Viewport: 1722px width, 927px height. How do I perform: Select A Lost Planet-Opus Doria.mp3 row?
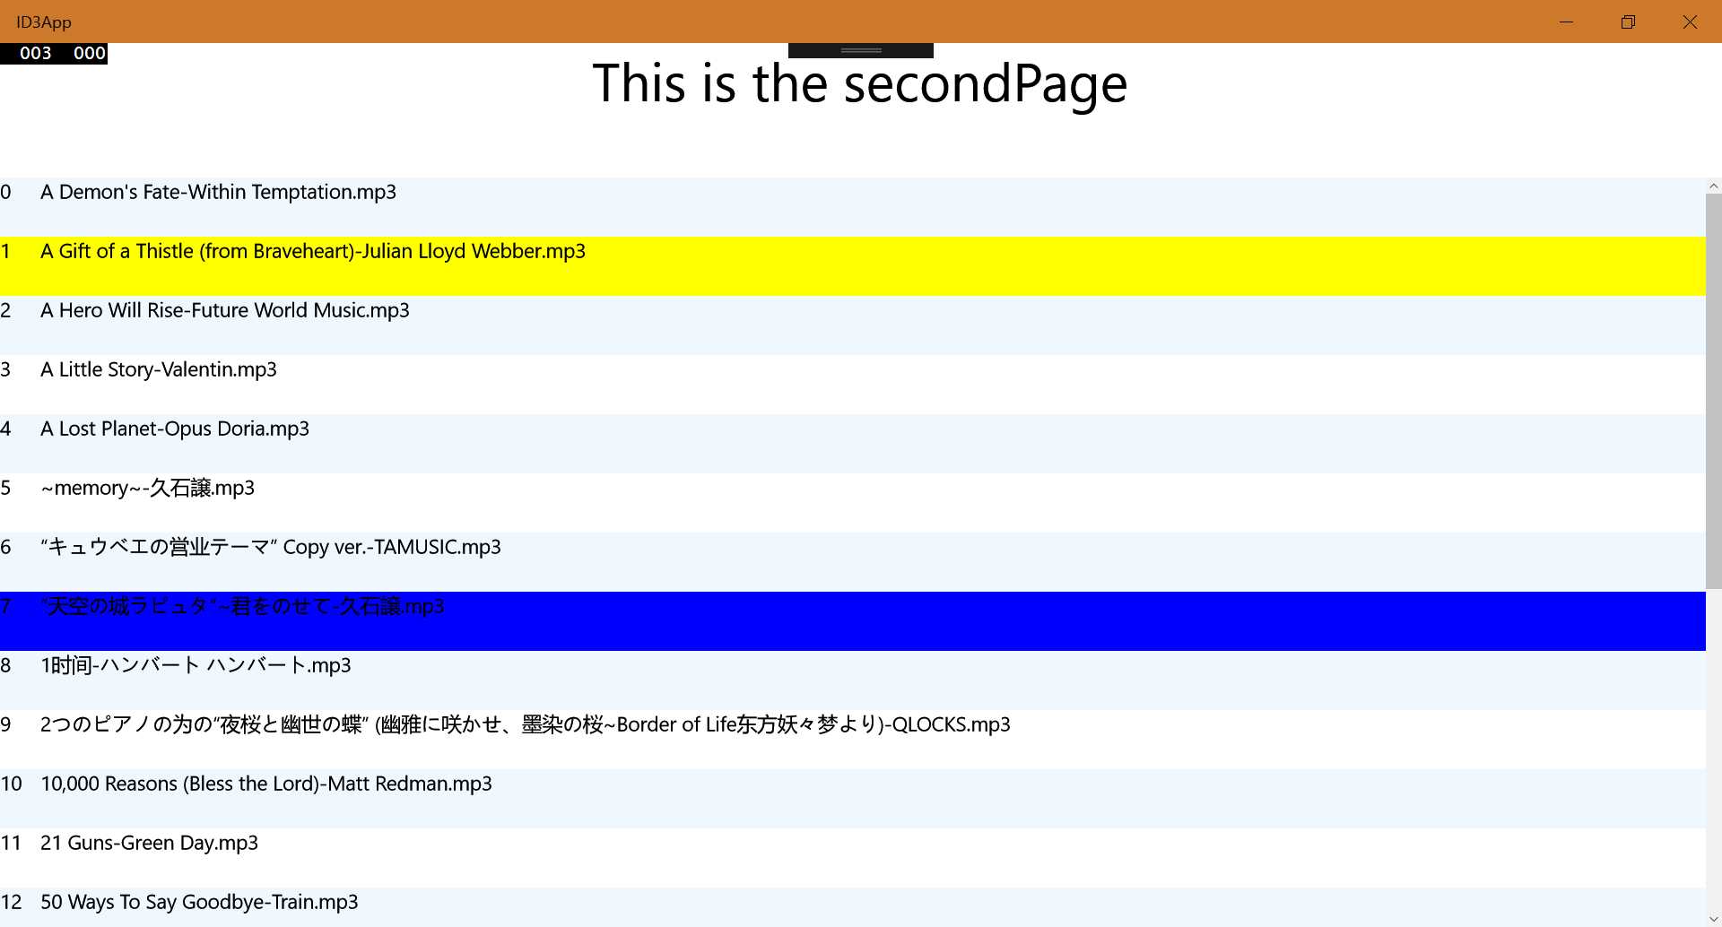click(x=852, y=444)
